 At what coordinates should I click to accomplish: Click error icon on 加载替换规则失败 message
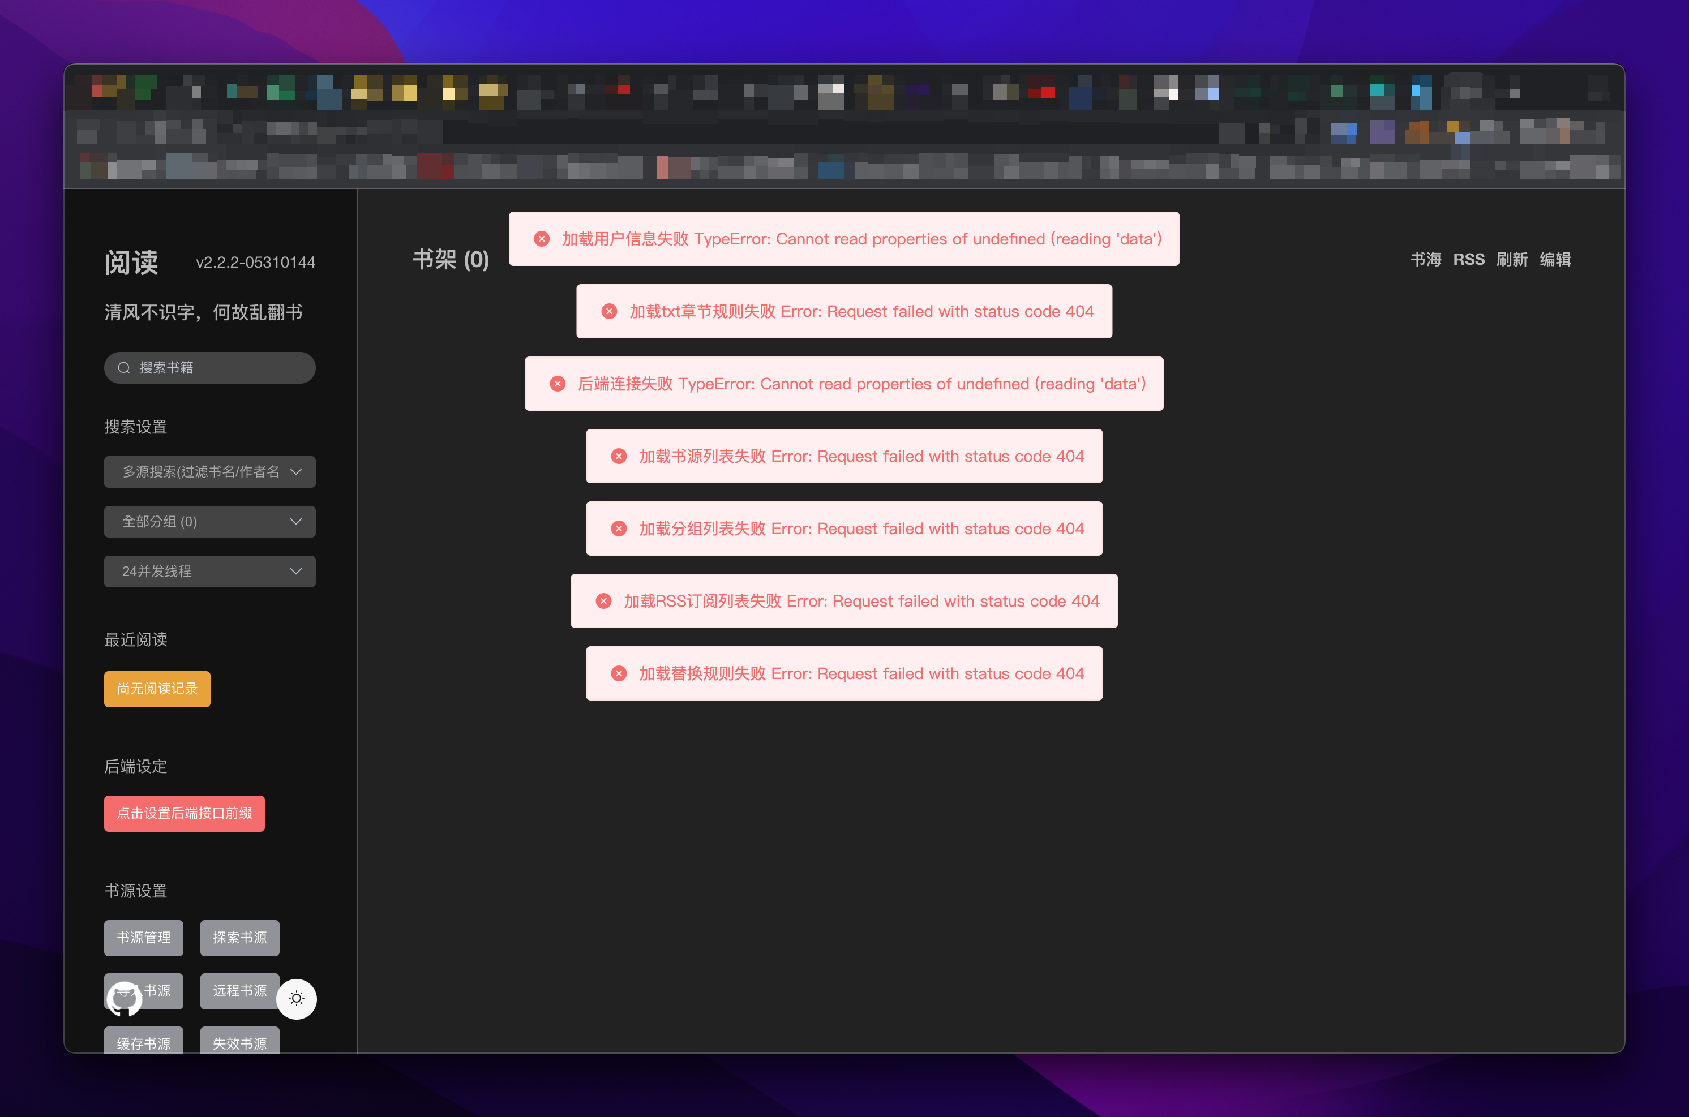[618, 673]
